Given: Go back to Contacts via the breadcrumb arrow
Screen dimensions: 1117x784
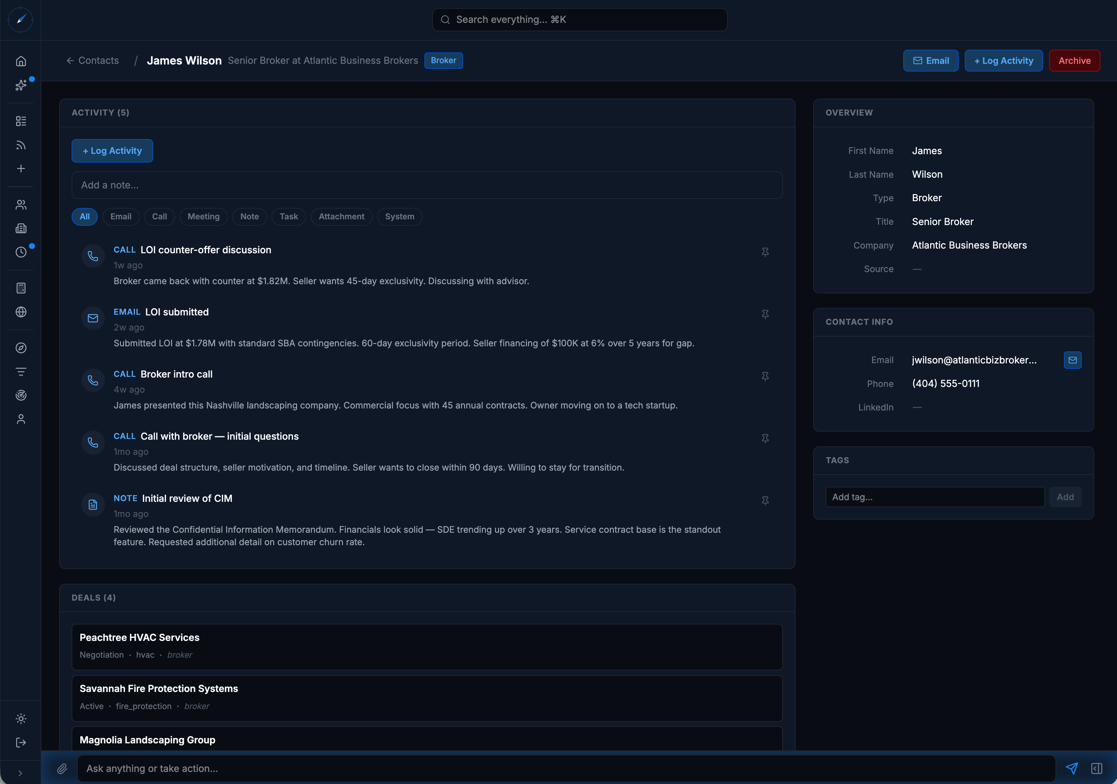Looking at the screenshot, I should 70,60.
